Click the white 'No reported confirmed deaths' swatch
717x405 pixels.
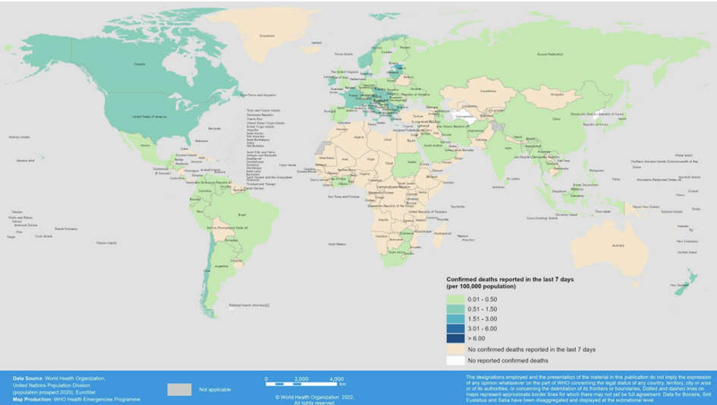(x=454, y=360)
